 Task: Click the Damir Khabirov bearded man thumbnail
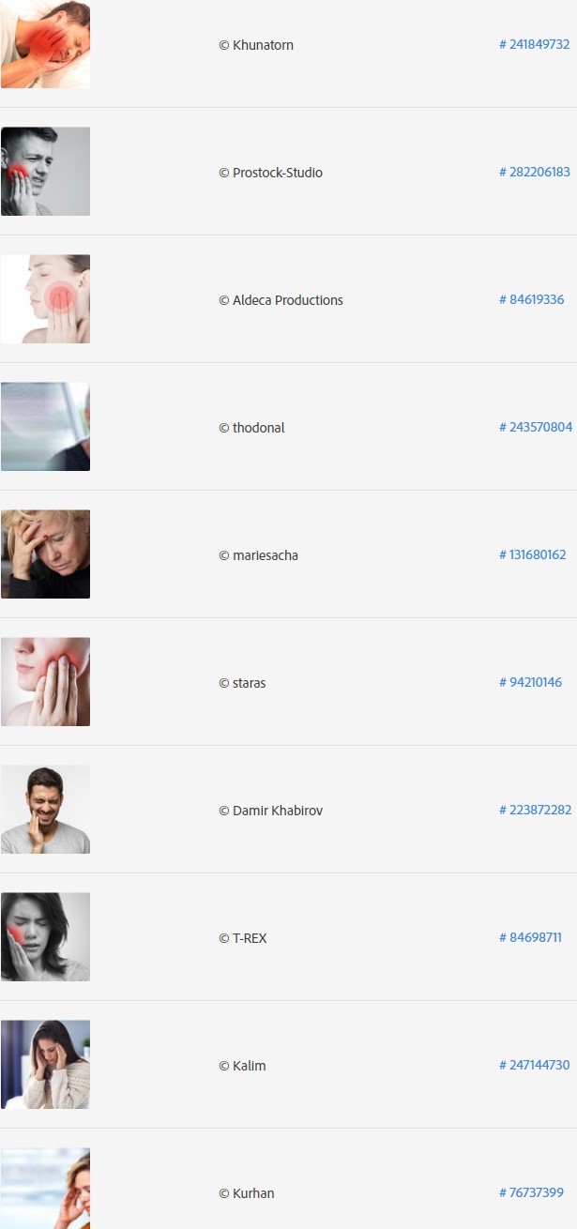tap(45, 810)
